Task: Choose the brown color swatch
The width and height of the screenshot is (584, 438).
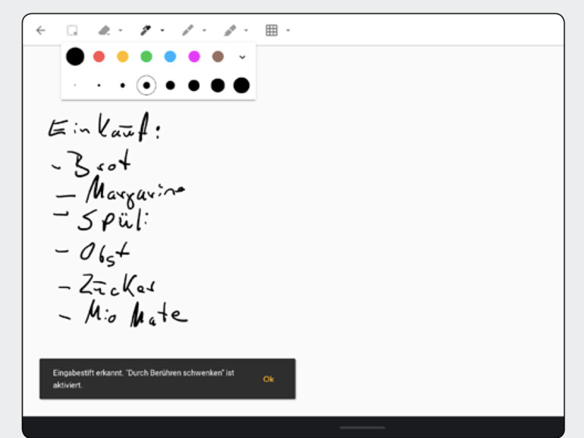Action: (218, 57)
